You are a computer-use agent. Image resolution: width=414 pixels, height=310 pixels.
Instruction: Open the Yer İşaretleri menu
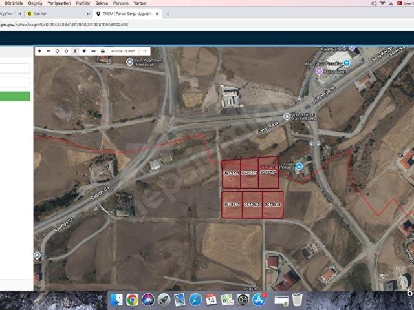tap(59, 3)
